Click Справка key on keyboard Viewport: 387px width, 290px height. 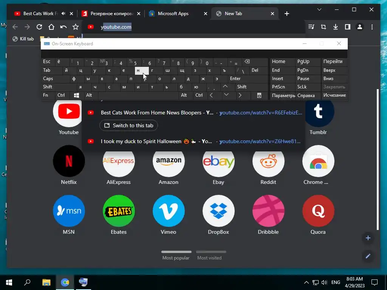[308, 96]
